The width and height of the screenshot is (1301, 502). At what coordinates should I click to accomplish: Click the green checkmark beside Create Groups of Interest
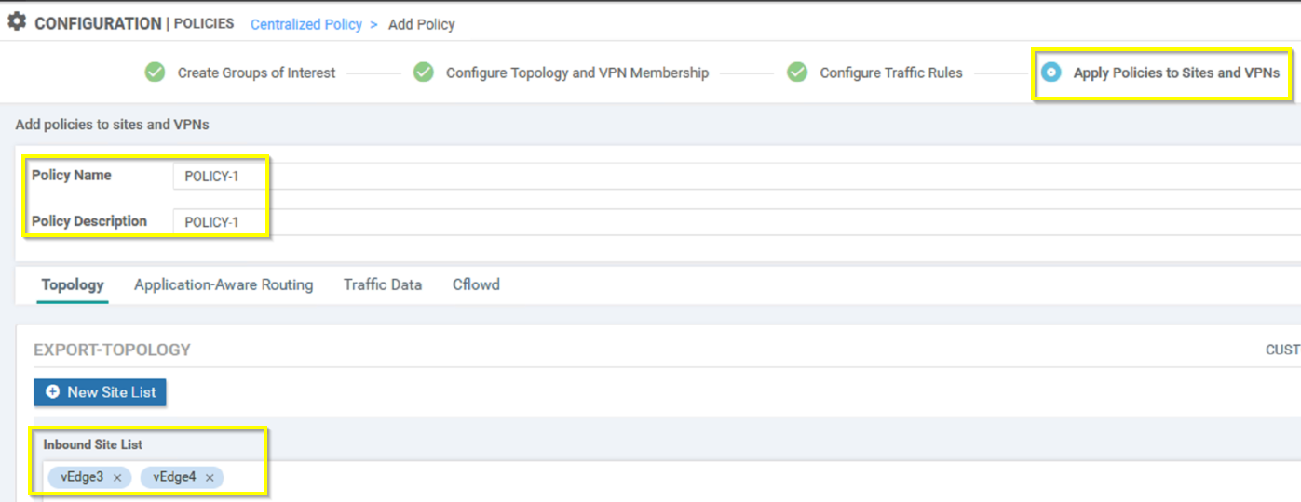[155, 73]
